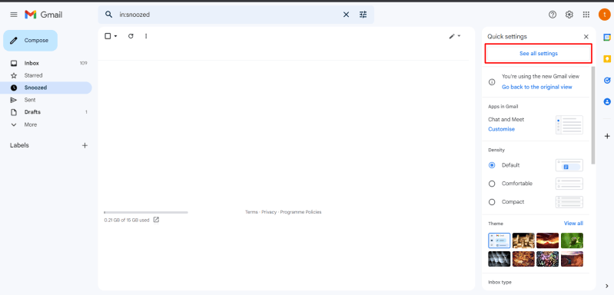Open storage management external link icon
The height and width of the screenshot is (295, 614).
(x=156, y=220)
